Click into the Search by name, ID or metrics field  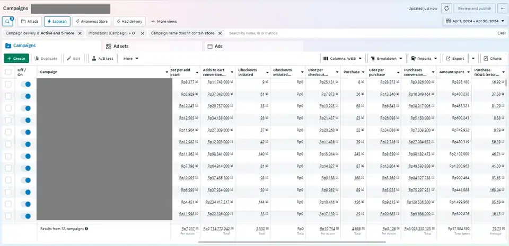click(361, 33)
